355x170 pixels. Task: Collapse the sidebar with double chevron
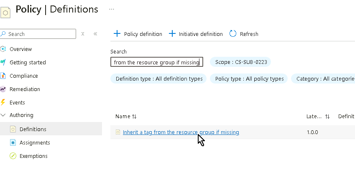95,34
